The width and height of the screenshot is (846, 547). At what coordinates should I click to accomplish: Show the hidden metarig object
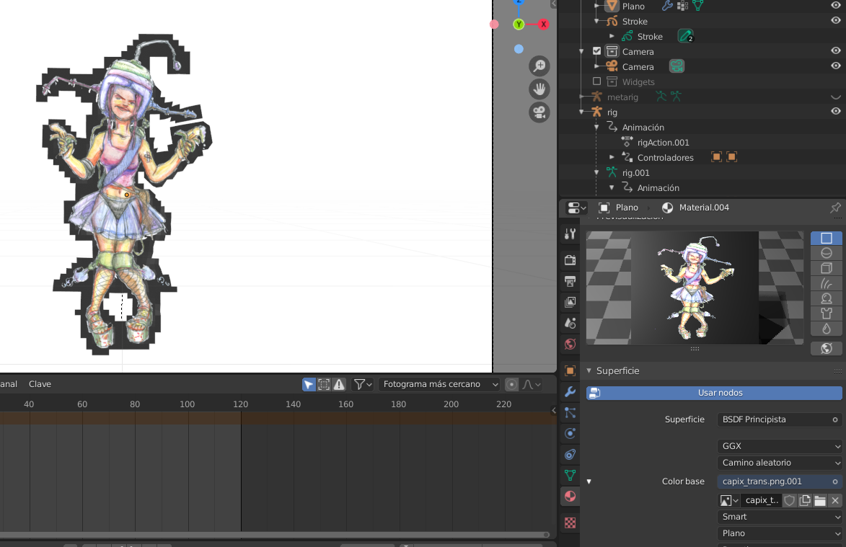pos(836,97)
